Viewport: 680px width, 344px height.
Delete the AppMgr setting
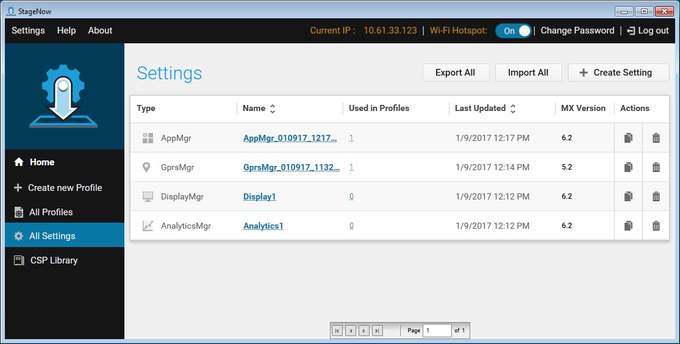click(656, 138)
